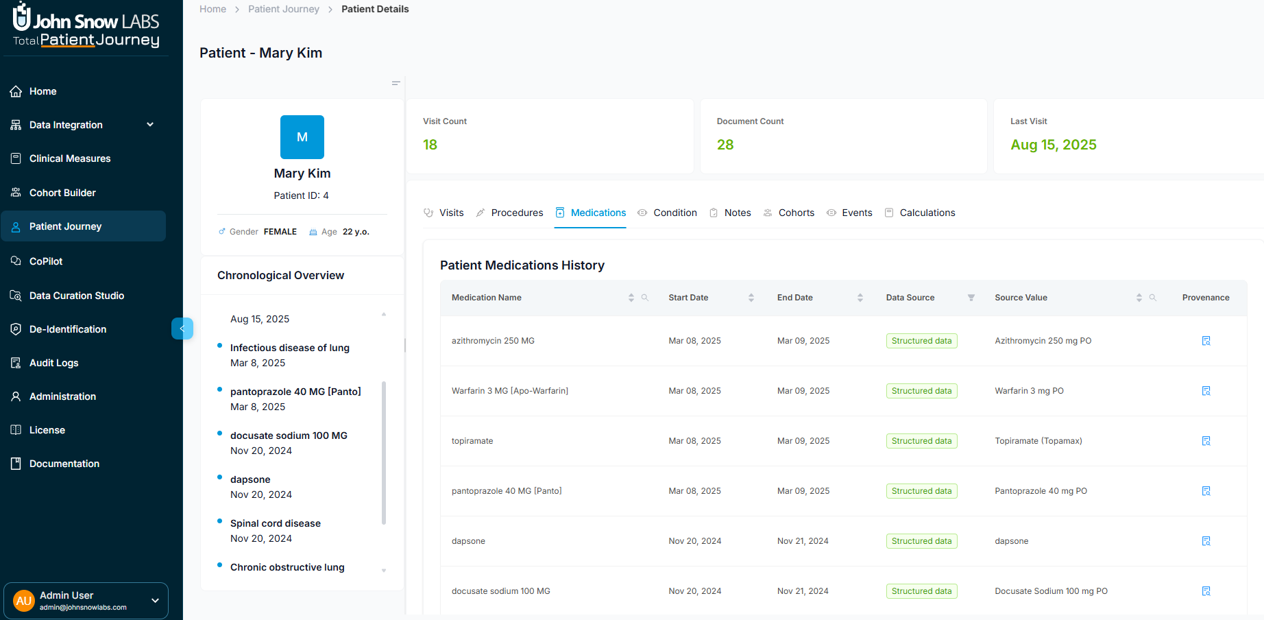Sort the Start Date column using its sort arrows
The height and width of the screenshot is (620, 1264).
(x=751, y=297)
